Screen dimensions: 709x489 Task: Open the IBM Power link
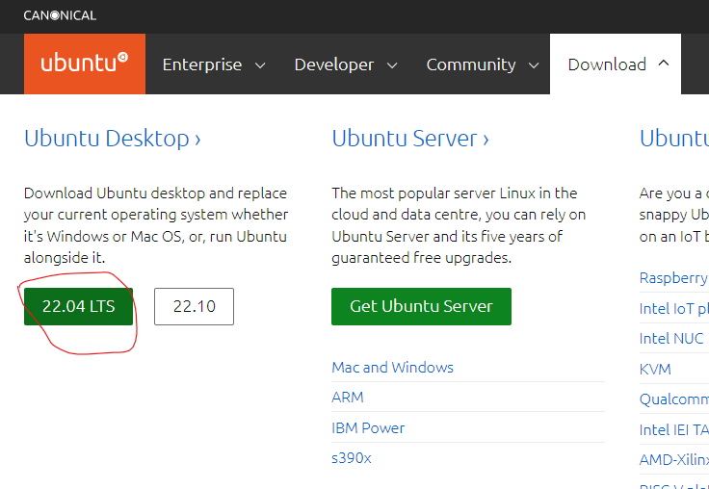tap(368, 428)
